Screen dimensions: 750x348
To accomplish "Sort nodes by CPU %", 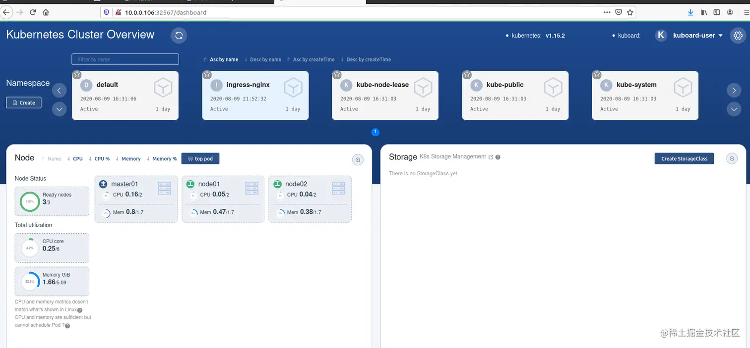I will (x=99, y=159).
